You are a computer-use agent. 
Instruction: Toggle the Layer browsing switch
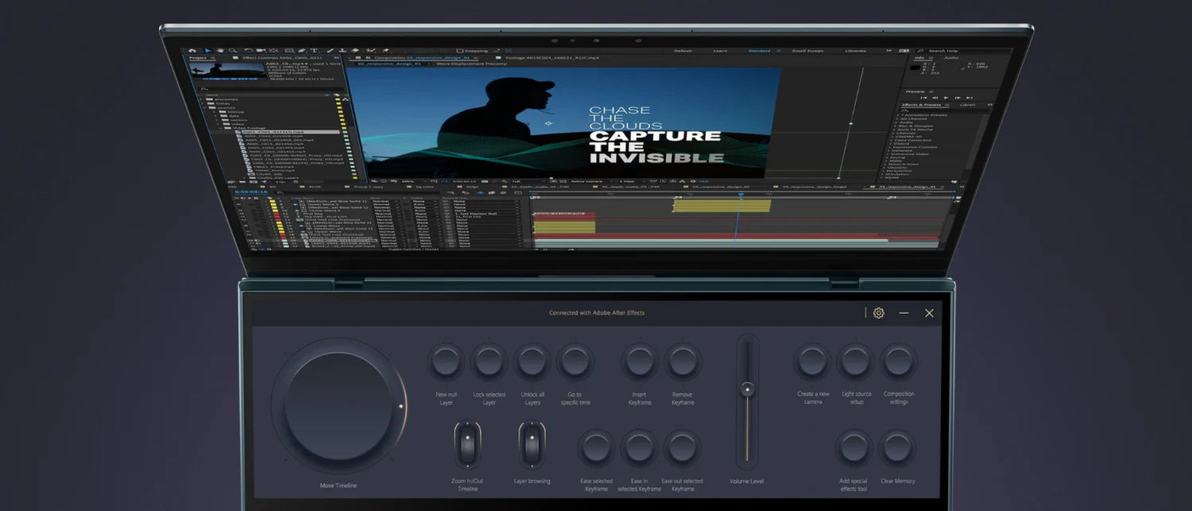[x=532, y=444]
